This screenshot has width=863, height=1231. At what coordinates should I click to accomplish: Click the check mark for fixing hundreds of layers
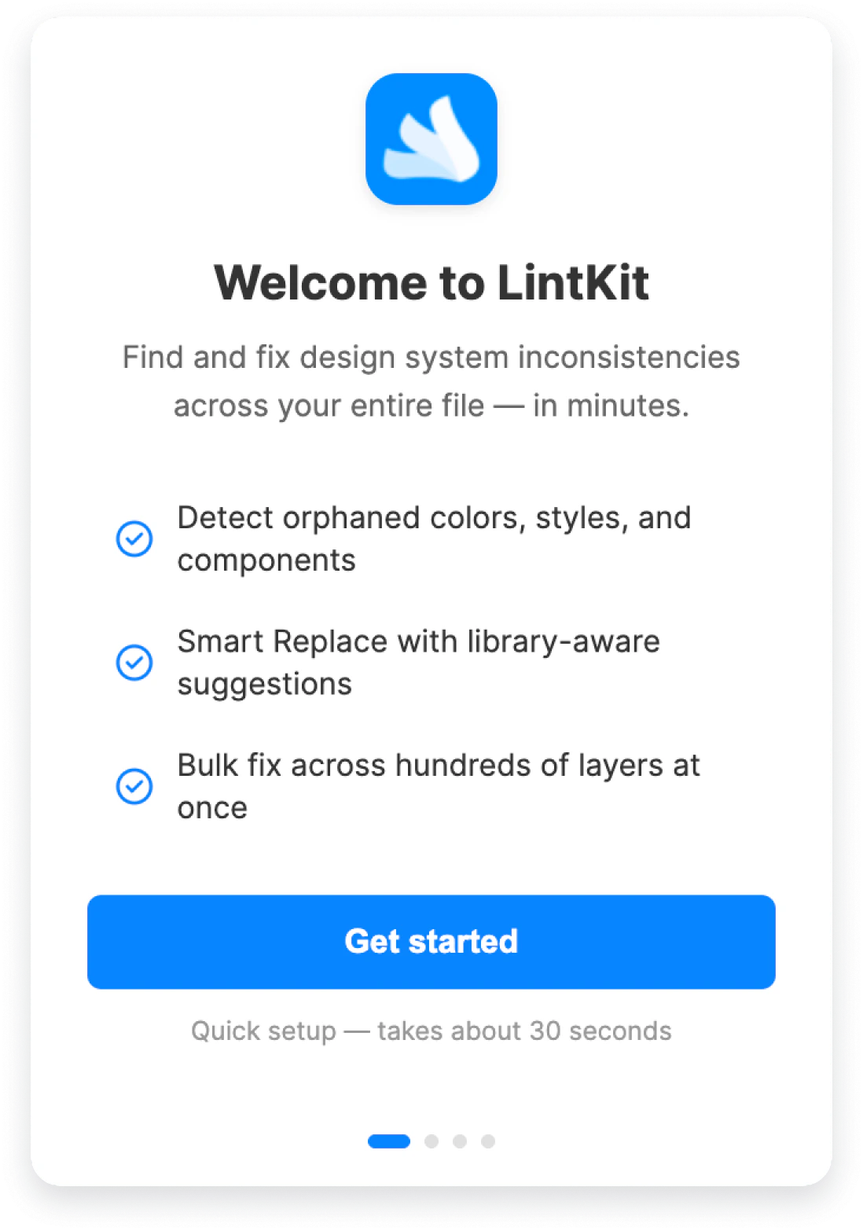coord(134,786)
